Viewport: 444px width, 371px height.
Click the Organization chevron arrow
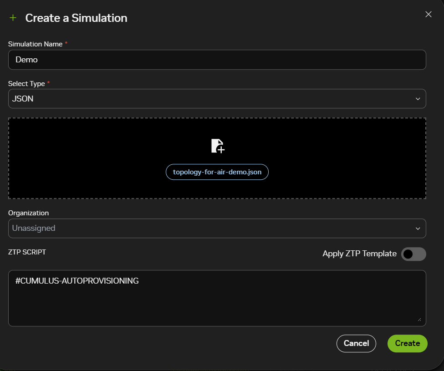[418, 229]
